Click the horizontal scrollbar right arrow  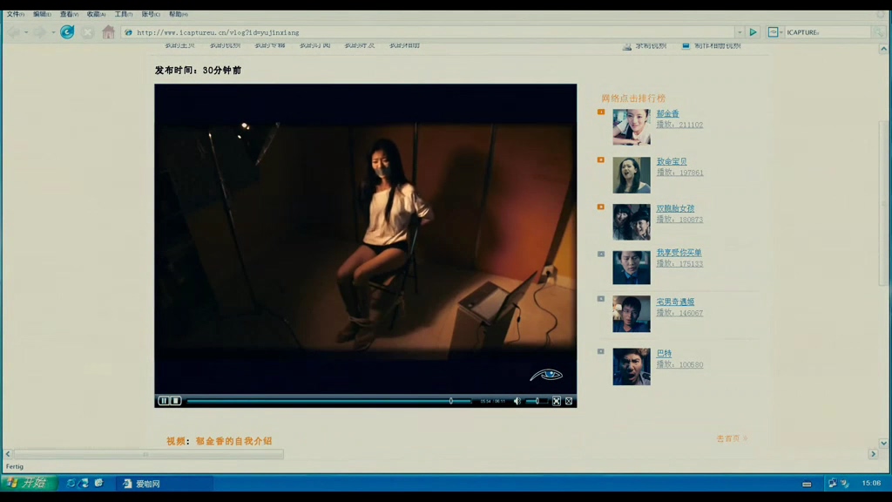[x=873, y=454]
